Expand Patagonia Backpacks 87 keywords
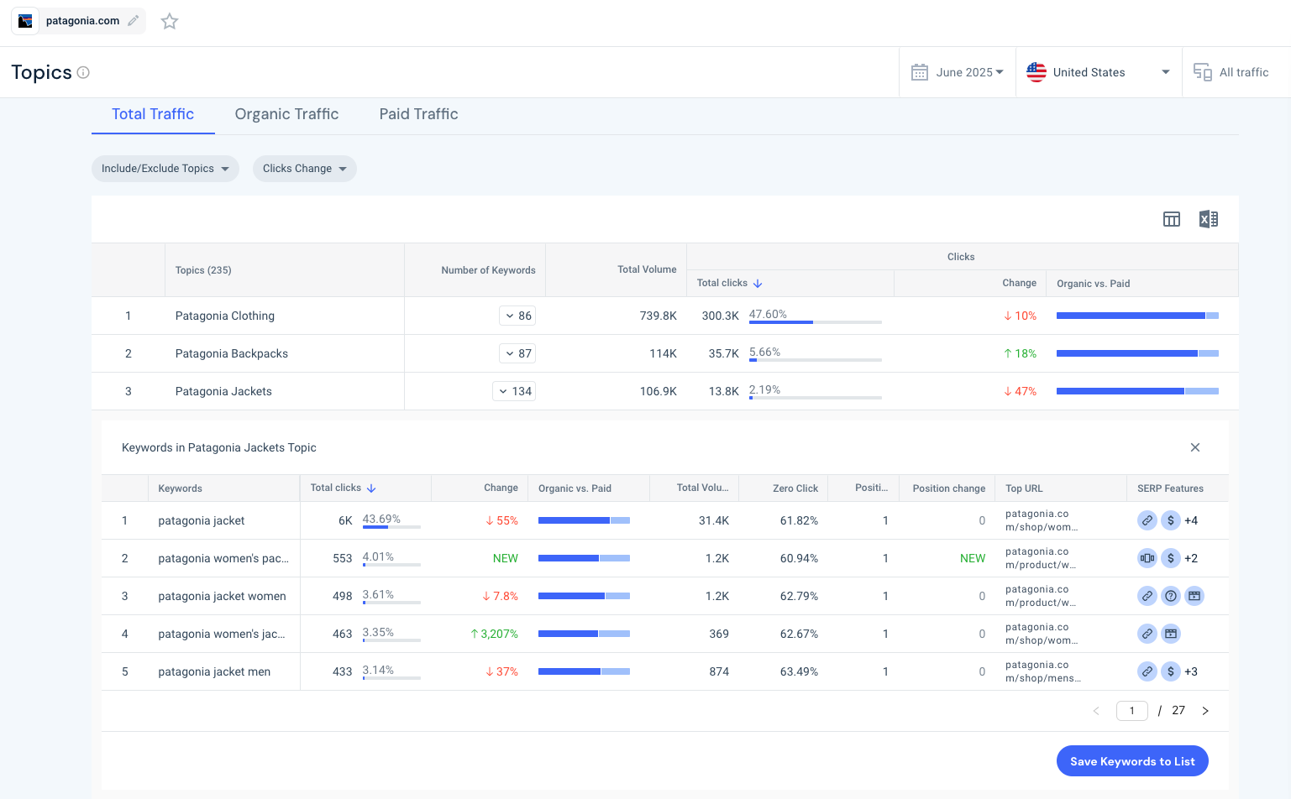This screenshot has height=799, width=1291. 517,353
